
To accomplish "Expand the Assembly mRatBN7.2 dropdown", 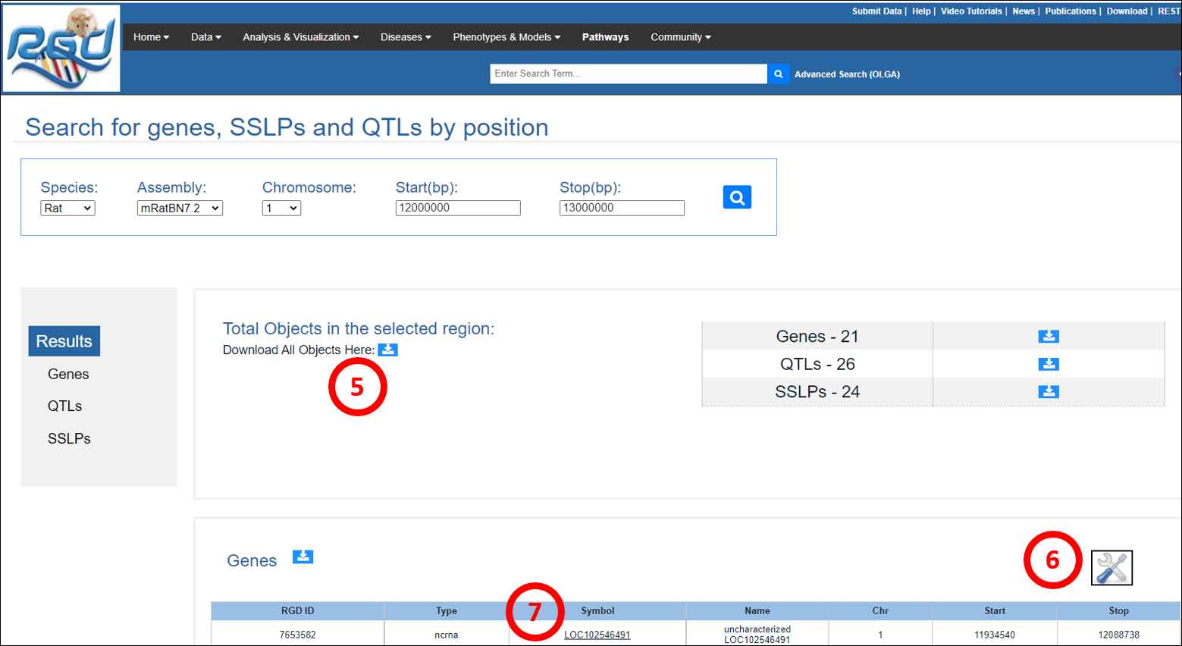I will click(180, 208).
